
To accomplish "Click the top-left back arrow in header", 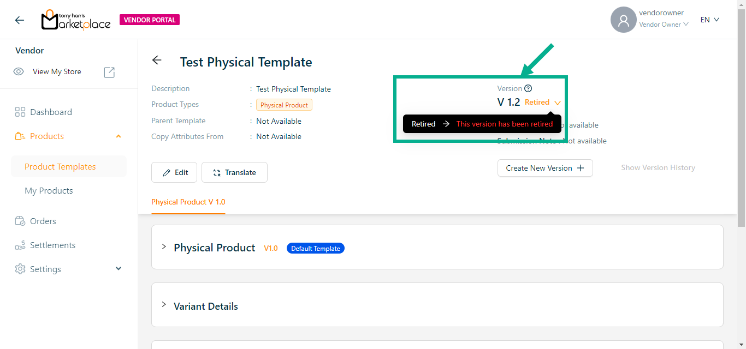I will click(x=20, y=20).
